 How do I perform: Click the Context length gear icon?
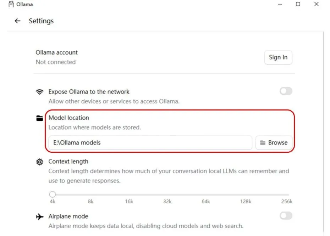pyautogui.click(x=40, y=162)
